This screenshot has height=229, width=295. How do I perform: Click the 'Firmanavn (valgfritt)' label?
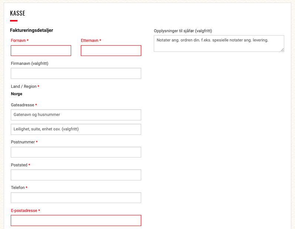(x=30, y=63)
